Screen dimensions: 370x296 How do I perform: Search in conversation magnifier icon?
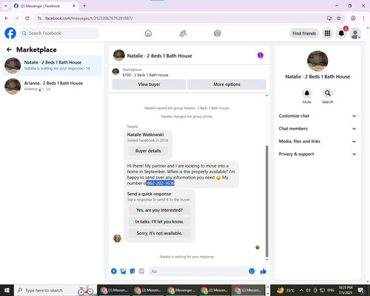pyautogui.click(x=328, y=93)
